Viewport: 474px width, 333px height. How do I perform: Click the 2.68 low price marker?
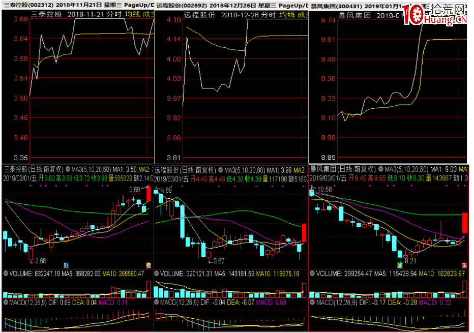pyautogui.click(x=41, y=261)
